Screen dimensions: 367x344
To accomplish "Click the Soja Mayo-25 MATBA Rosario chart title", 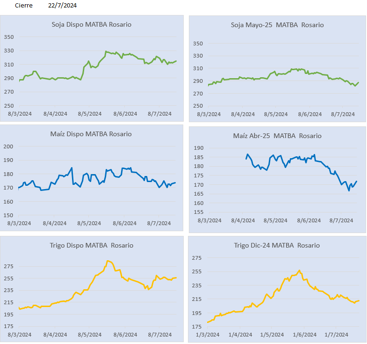I will [277, 25].
